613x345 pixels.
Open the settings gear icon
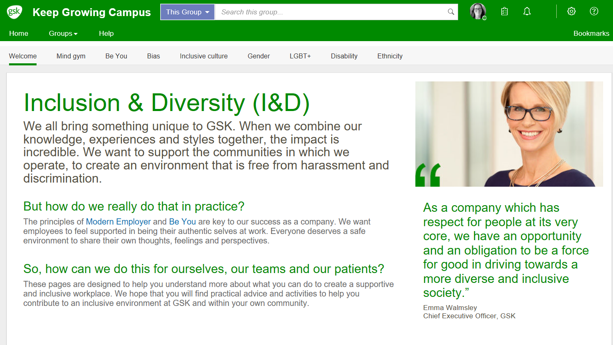572,11
